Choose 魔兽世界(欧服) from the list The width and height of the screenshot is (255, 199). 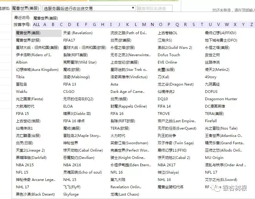tap(28, 40)
